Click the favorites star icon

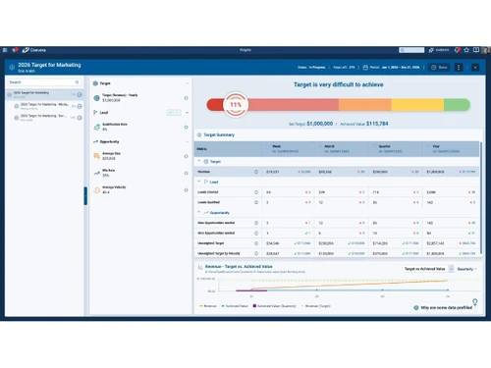click(x=466, y=50)
